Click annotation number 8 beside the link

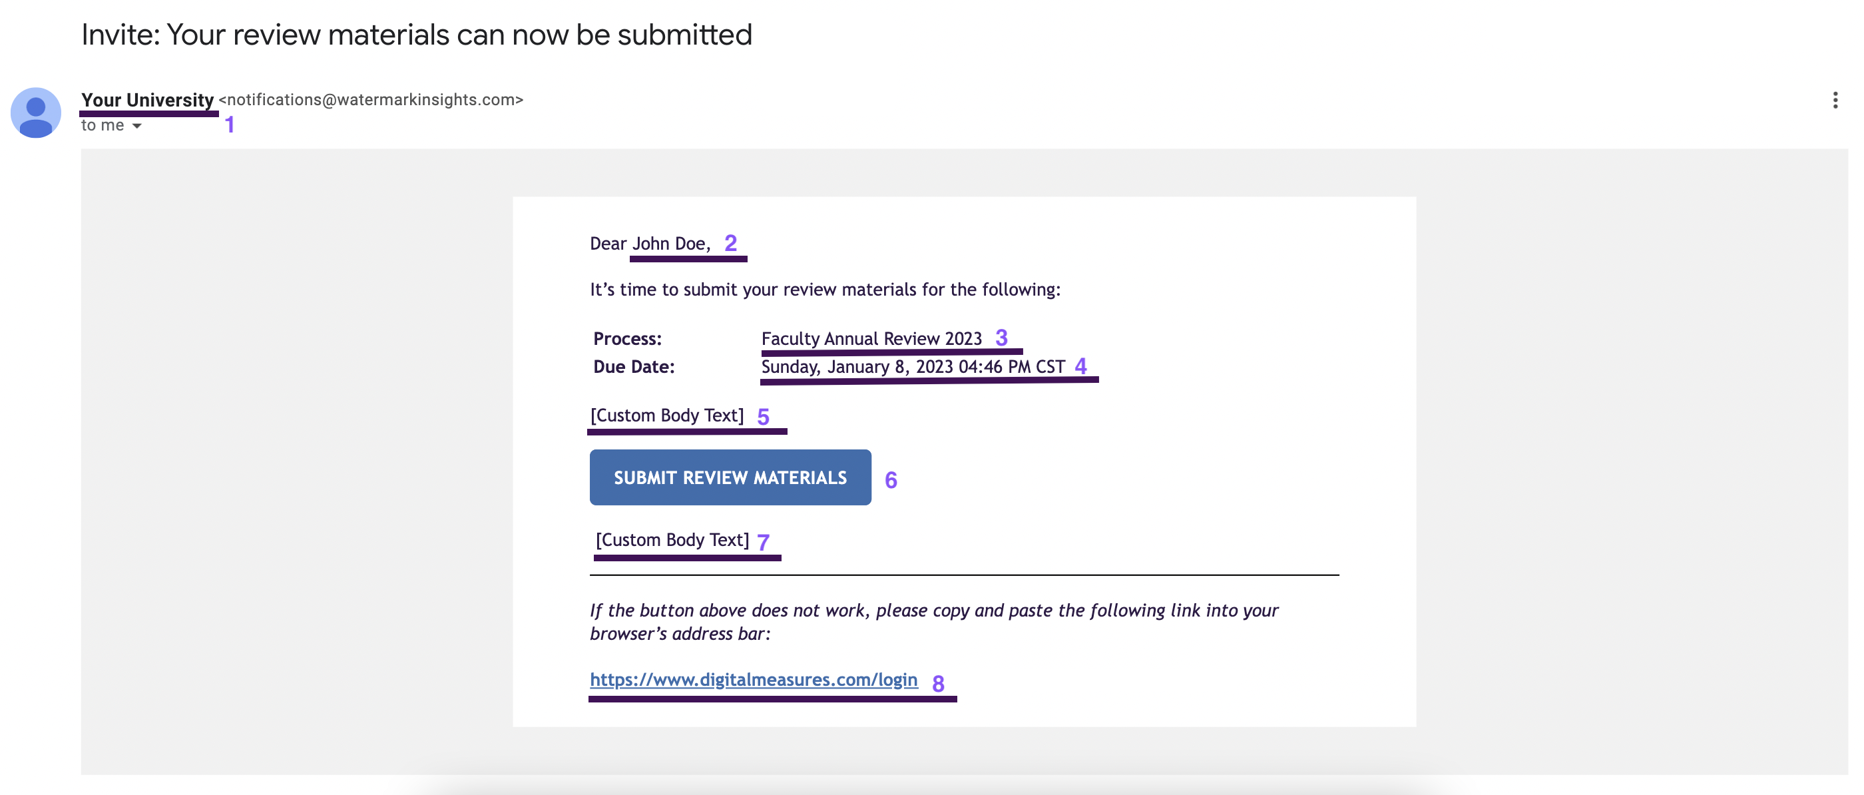[x=939, y=682]
